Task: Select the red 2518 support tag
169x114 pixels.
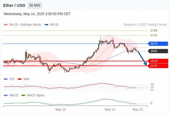Action: 158,61
